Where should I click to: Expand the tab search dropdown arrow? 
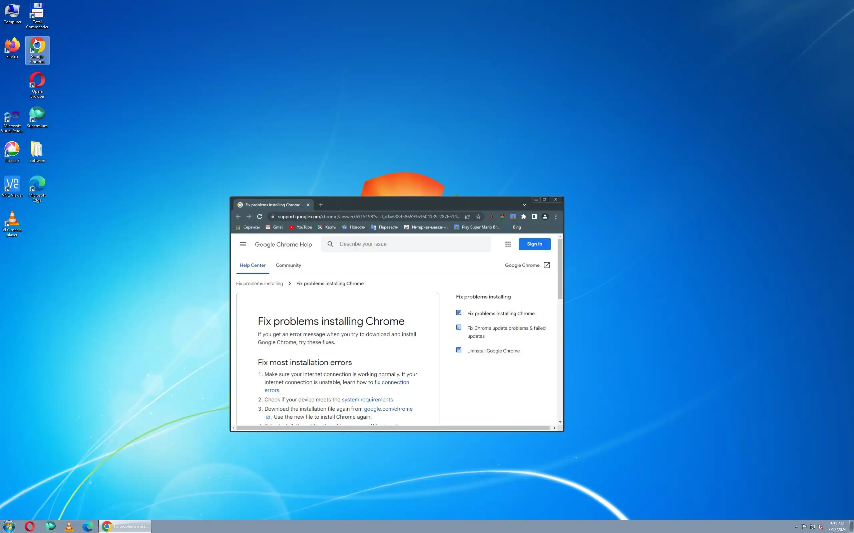524,205
